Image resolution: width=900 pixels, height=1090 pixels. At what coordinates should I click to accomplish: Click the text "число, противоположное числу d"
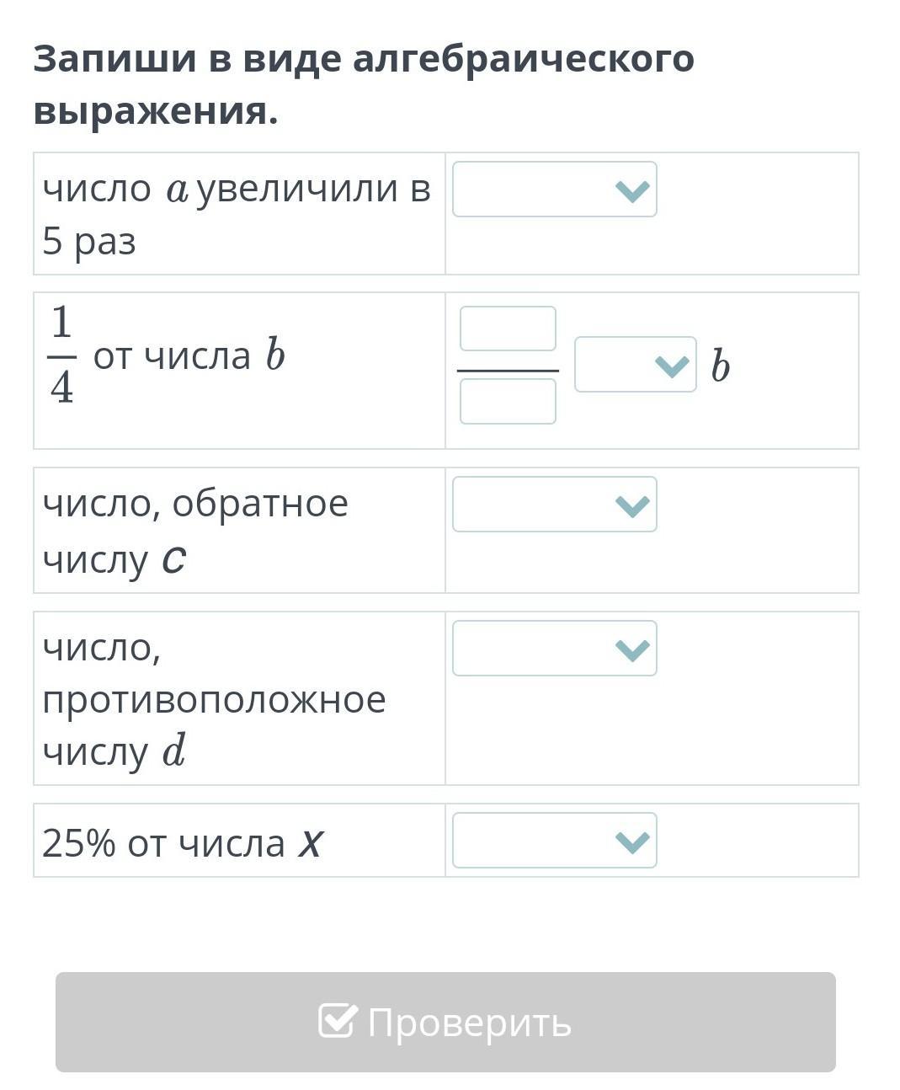(214, 699)
